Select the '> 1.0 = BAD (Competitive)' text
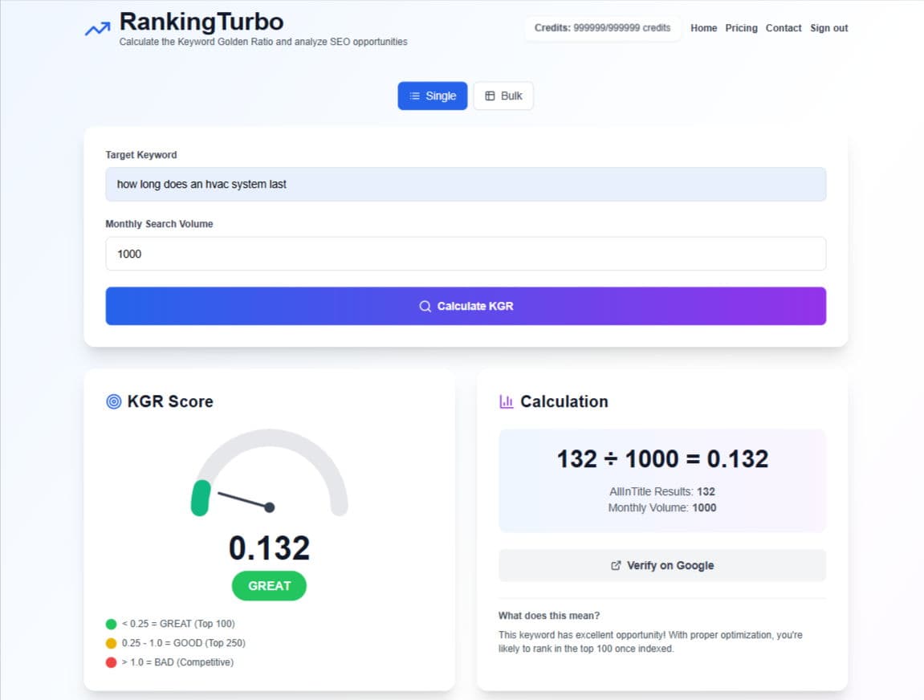 pyautogui.click(x=177, y=662)
